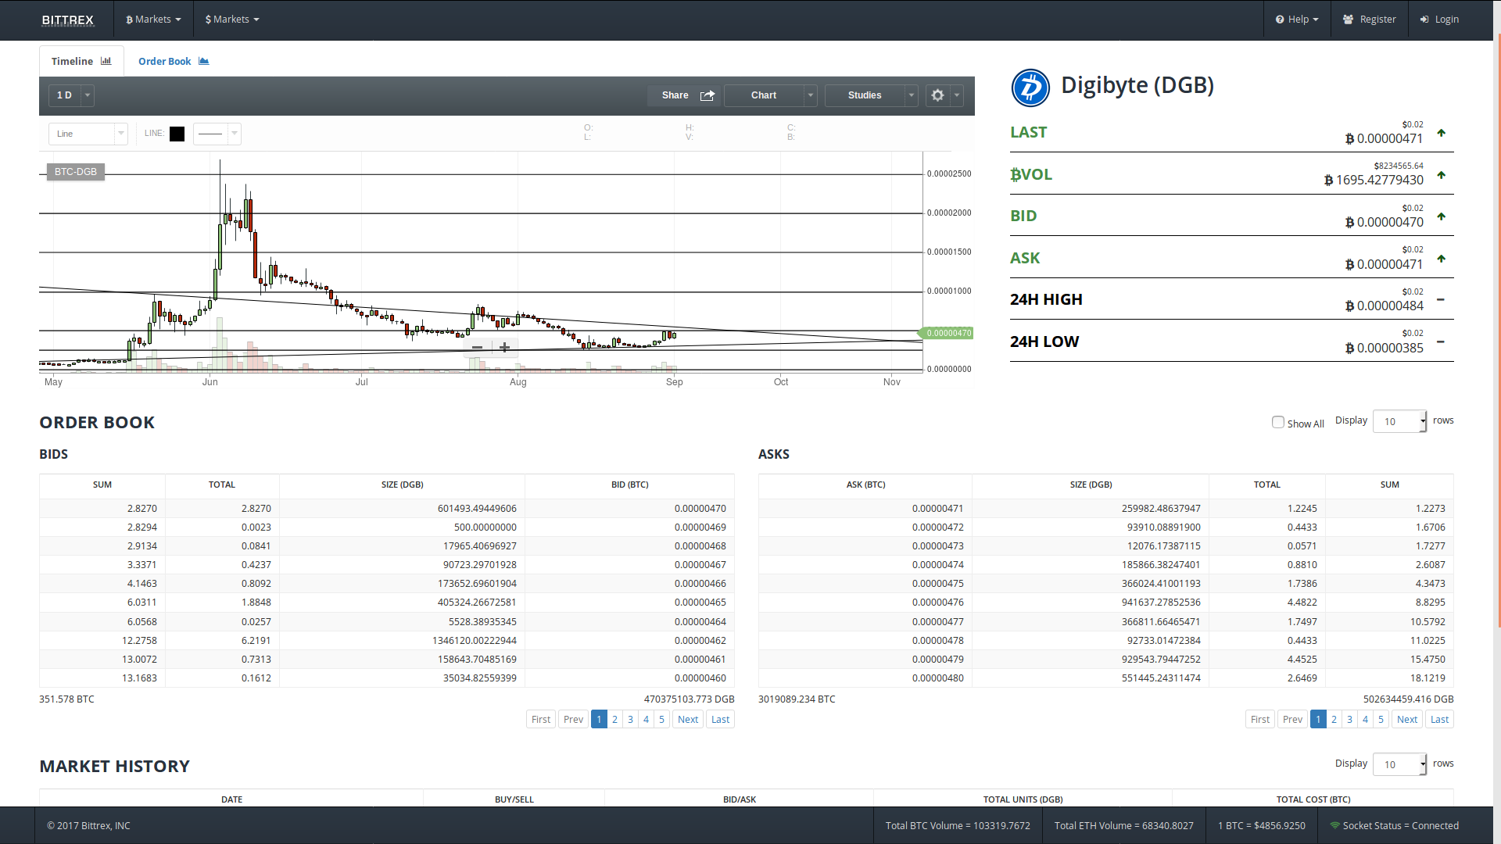The height and width of the screenshot is (844, 1501).
Task: Expand the Studies dropdown arrow
Action: 912,95
